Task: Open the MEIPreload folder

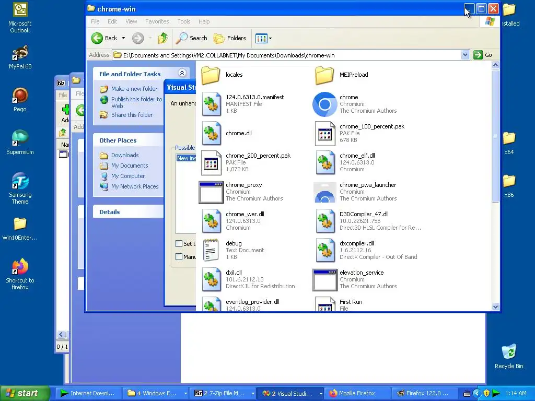Action: pyautogui.click(x=324, y=75)
